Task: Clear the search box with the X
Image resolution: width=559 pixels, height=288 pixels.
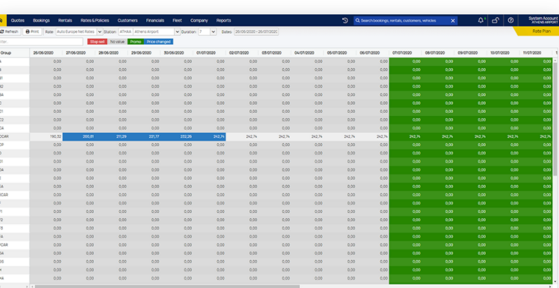Action: click(x=453, y=21)
